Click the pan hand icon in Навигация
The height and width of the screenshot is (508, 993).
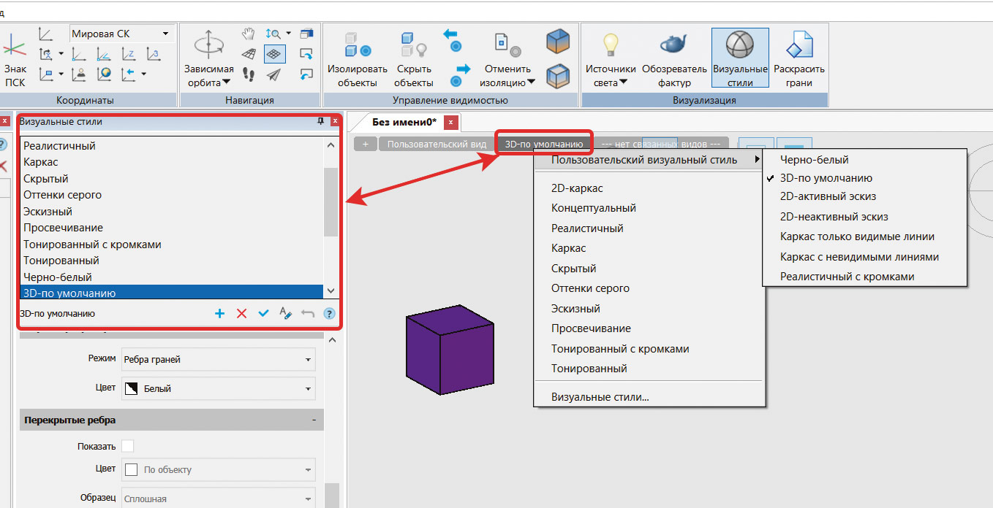tap(249, 34)
